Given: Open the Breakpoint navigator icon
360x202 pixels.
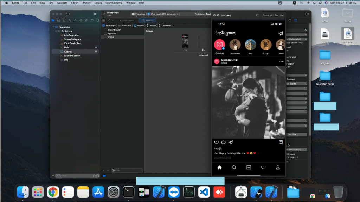Looking at the screenshot, I should point(92,20).
